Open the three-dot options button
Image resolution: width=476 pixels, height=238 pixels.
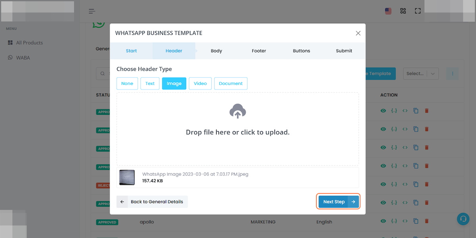point(453,73)
